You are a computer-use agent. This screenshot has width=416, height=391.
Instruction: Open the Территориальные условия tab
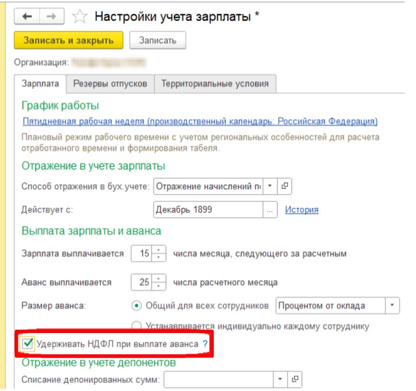(215, 84)
